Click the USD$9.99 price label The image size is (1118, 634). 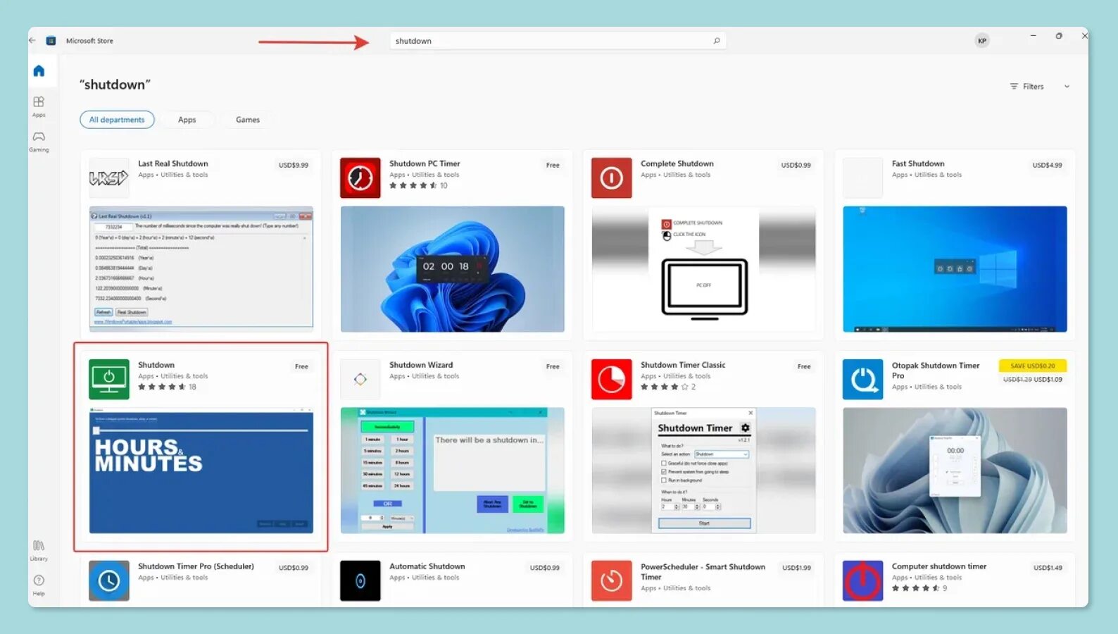(x=294, y=166)
